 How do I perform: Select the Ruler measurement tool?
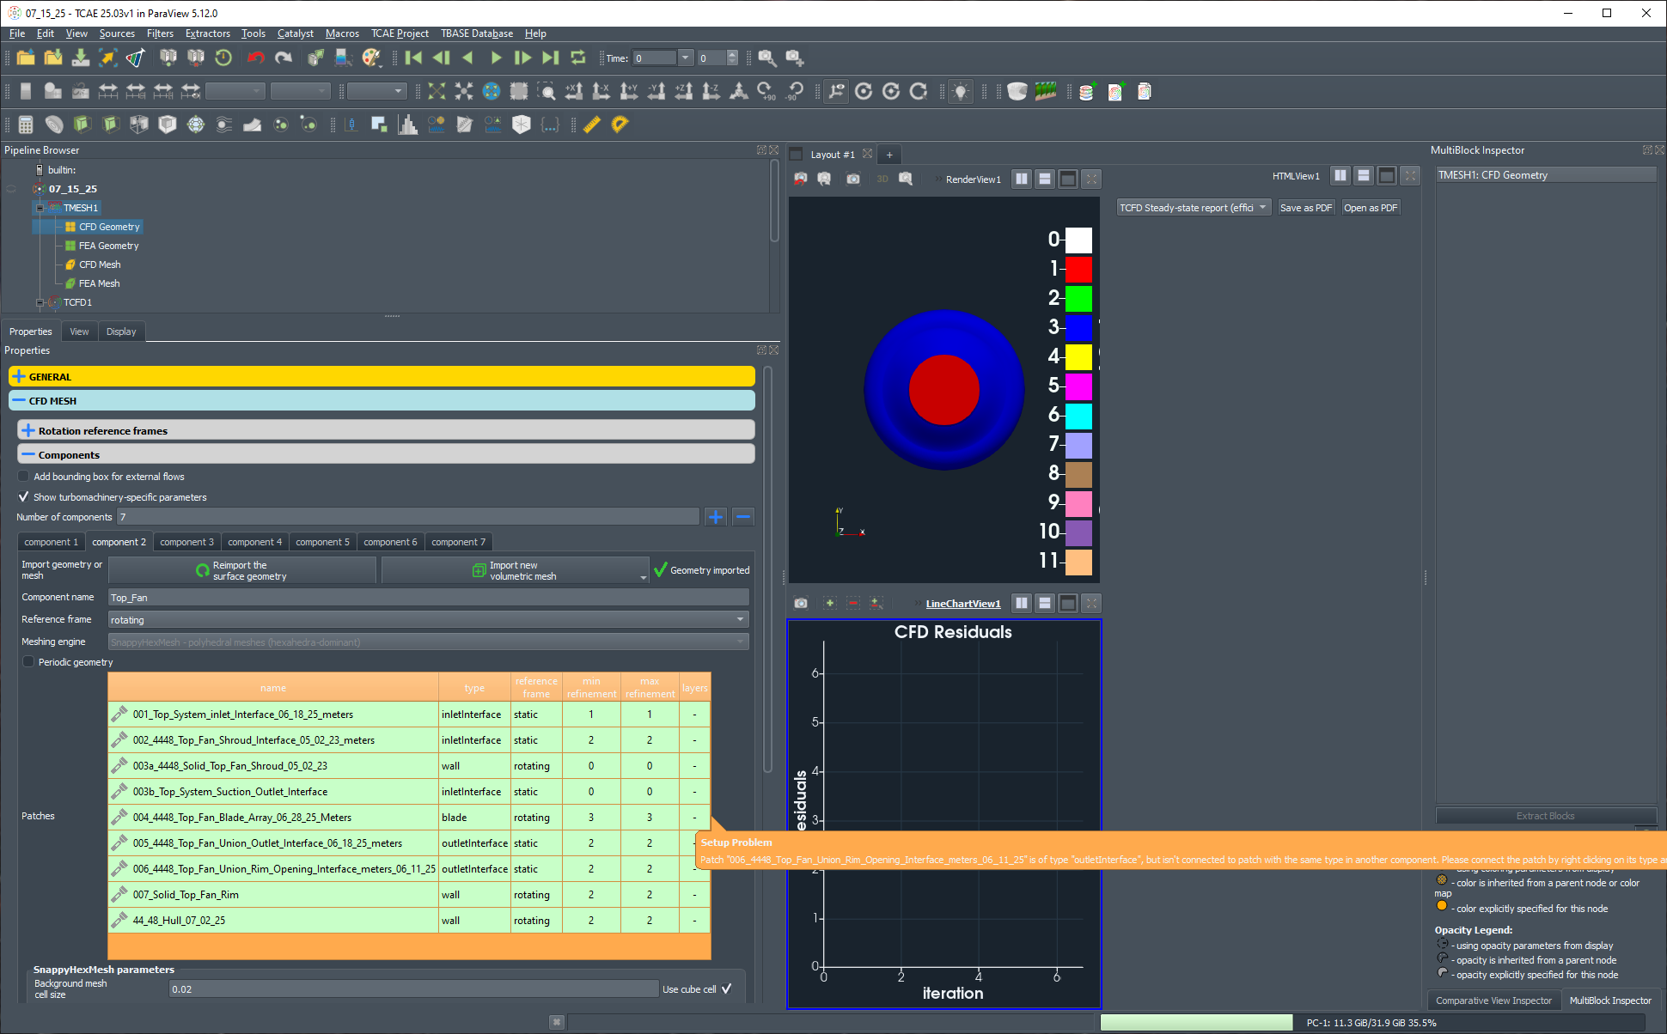click(x=591, y=125)
